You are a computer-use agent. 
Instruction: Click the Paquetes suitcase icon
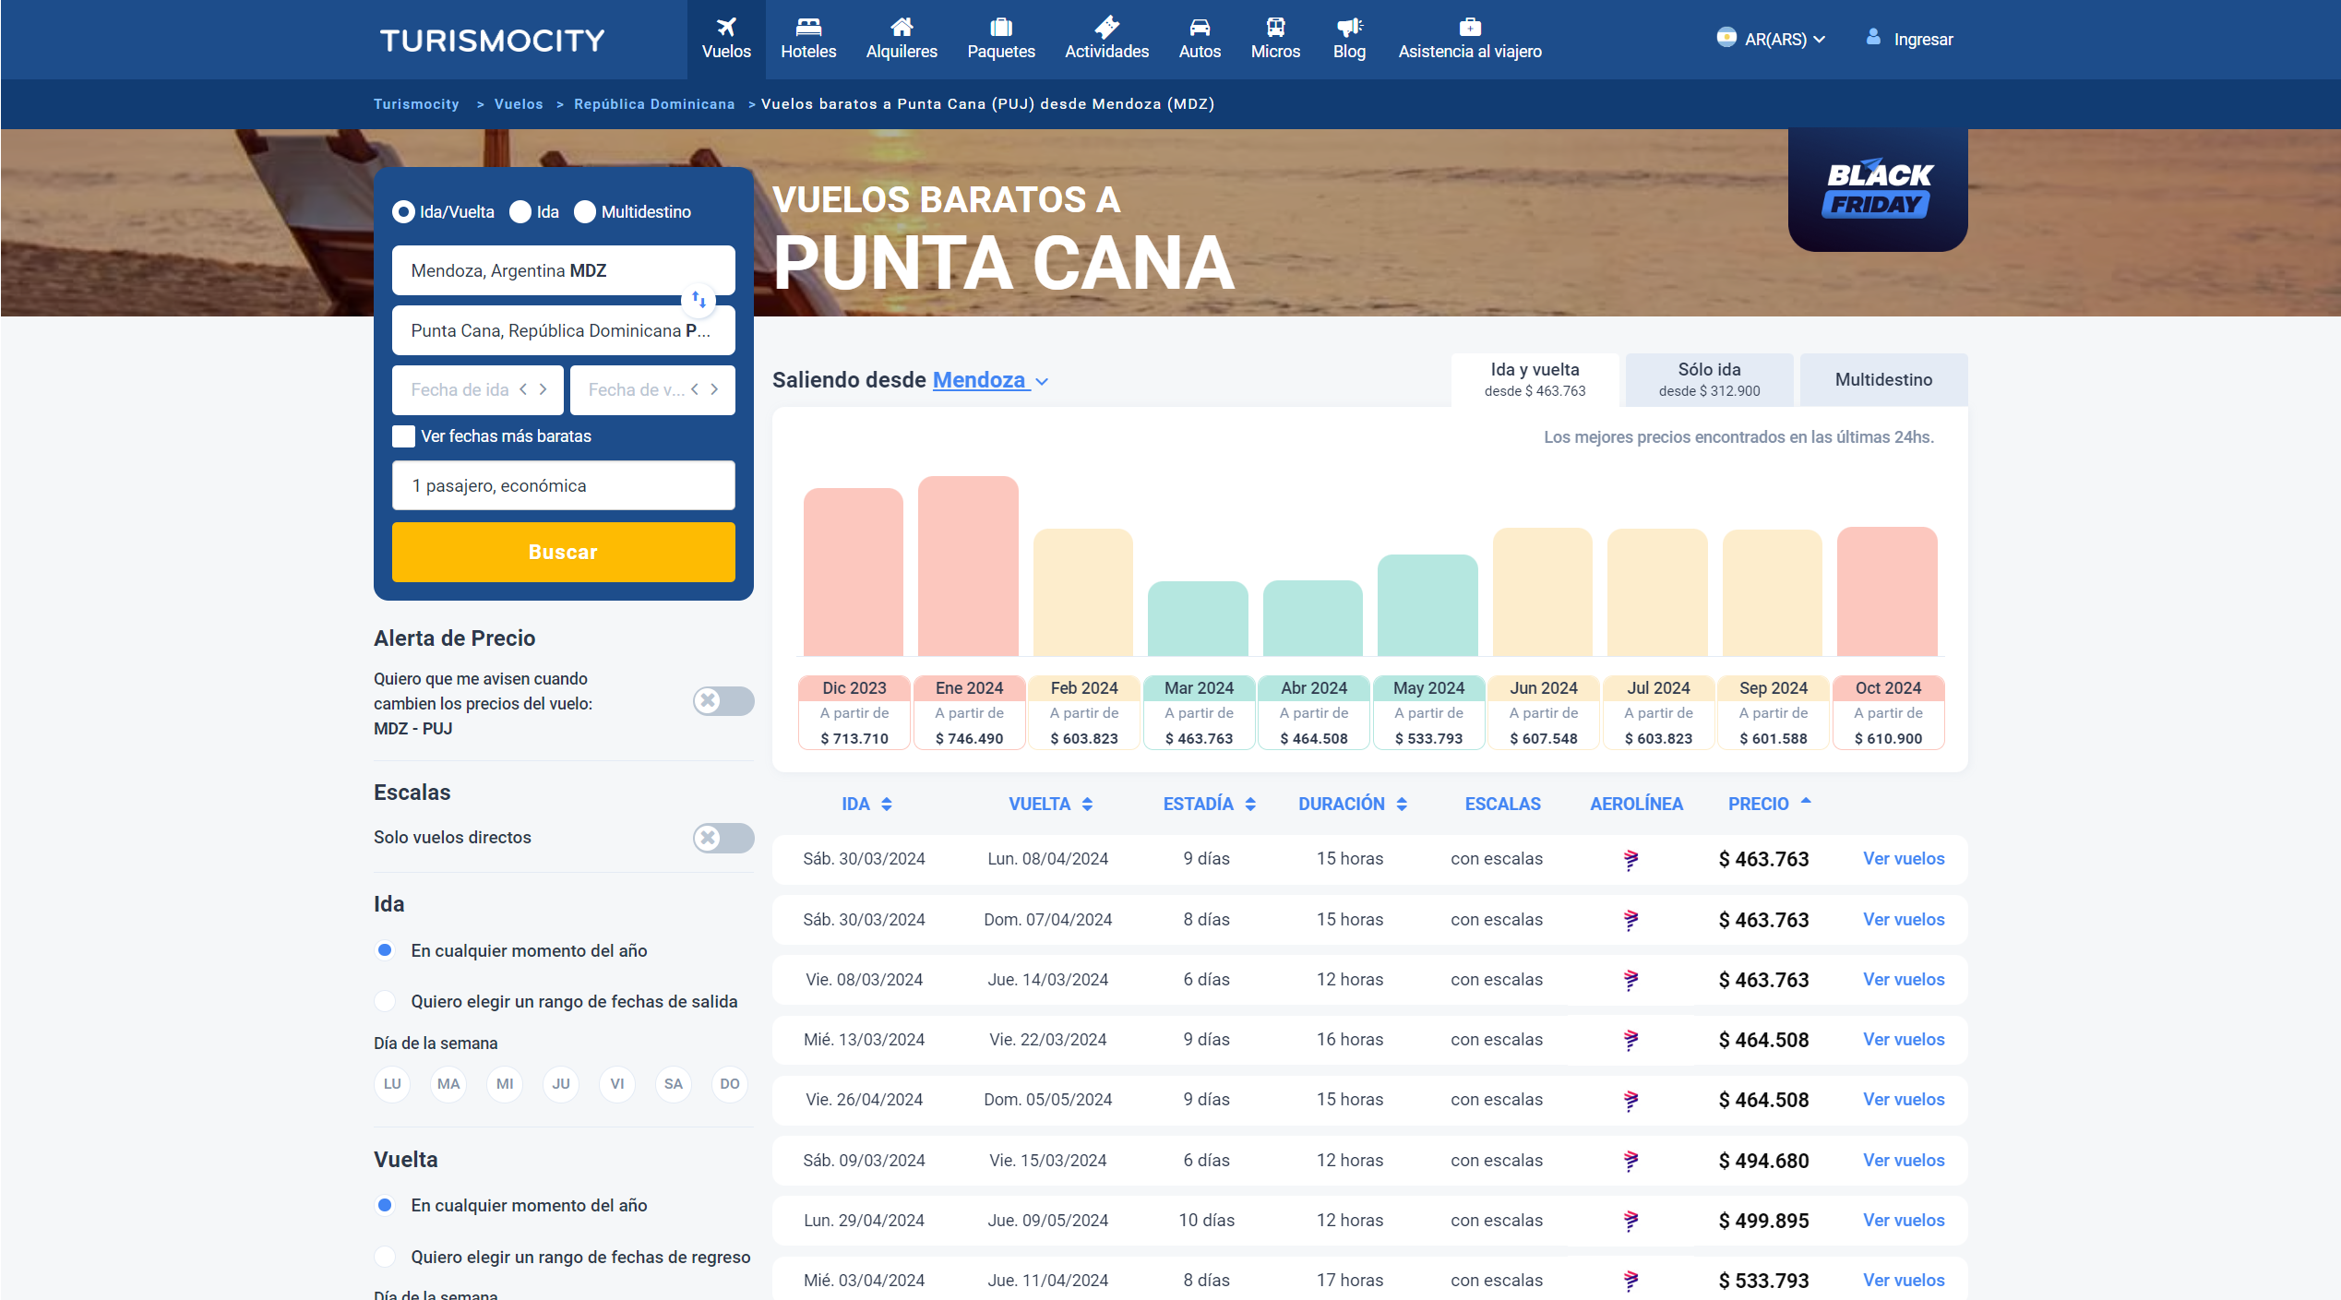coord(1001,26)
